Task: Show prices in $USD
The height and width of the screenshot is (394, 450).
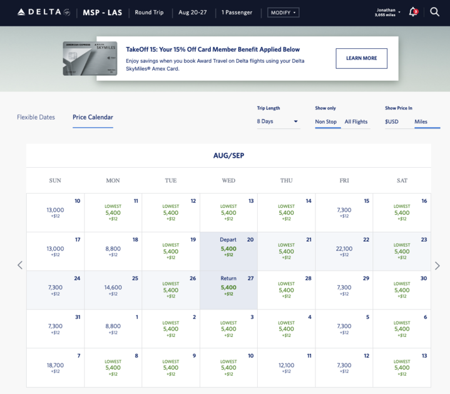Action: coord(392,122)
